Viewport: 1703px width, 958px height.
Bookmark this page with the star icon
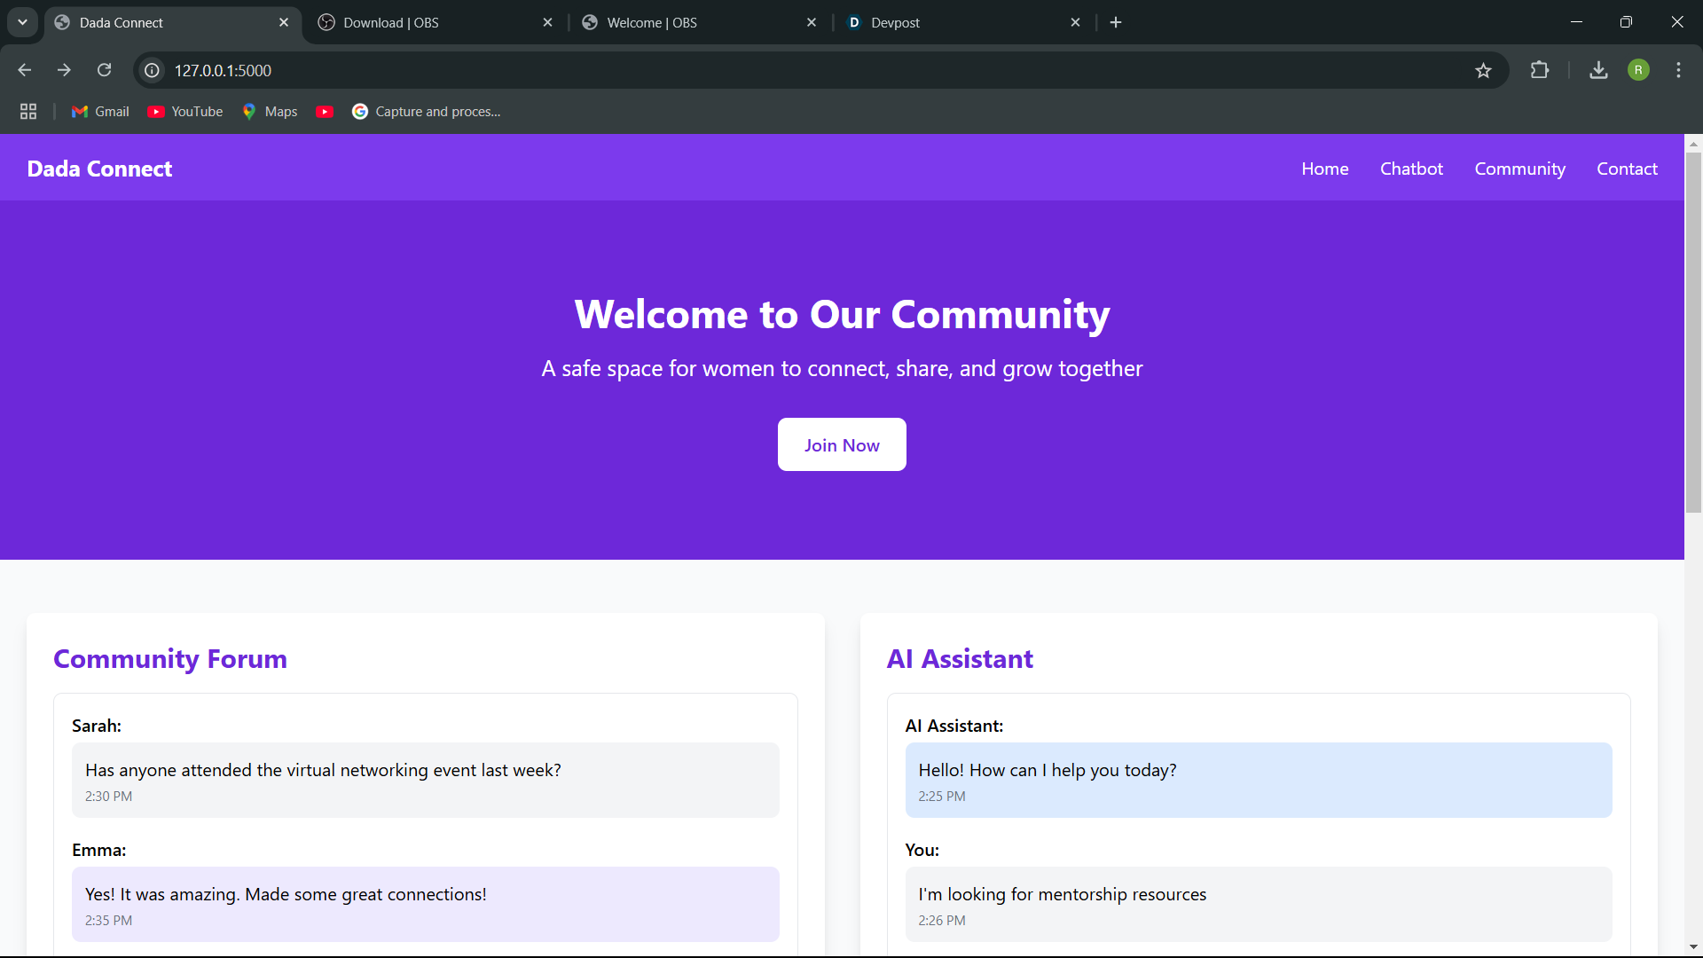pyautogui.click(x=1483, y=70)
